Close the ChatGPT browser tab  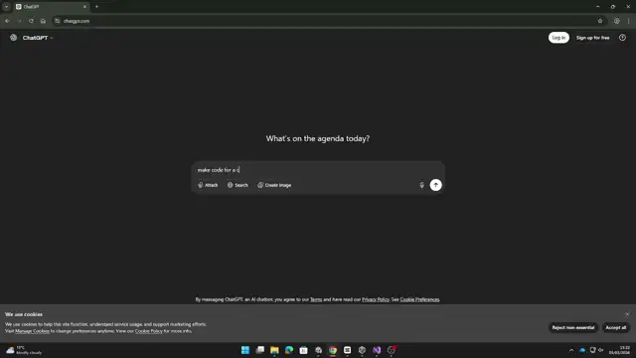(x=84, y=7)
